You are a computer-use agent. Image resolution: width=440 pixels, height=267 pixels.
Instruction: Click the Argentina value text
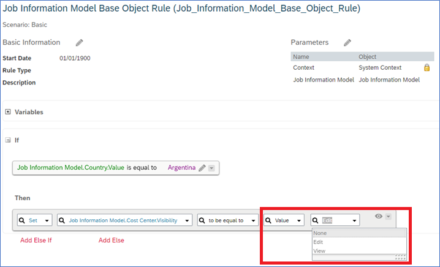pyautogui.click(x=181, y=168)
